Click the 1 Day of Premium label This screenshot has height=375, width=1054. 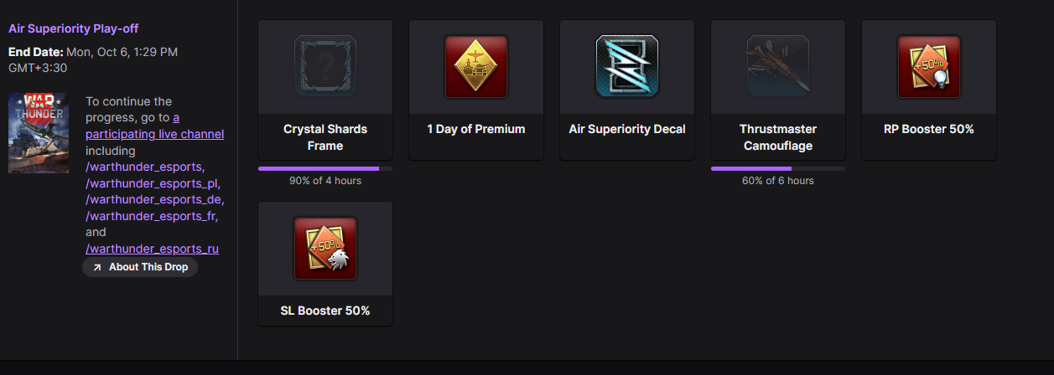476,129
